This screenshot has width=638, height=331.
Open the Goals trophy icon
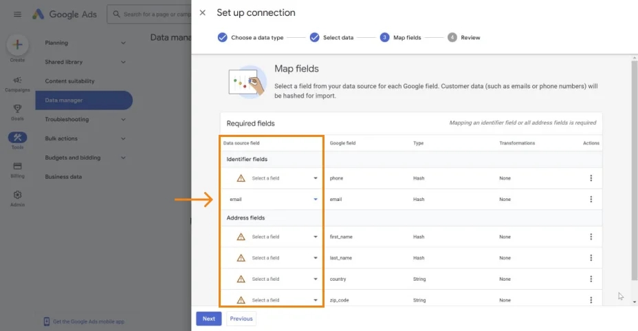(17, 109)
